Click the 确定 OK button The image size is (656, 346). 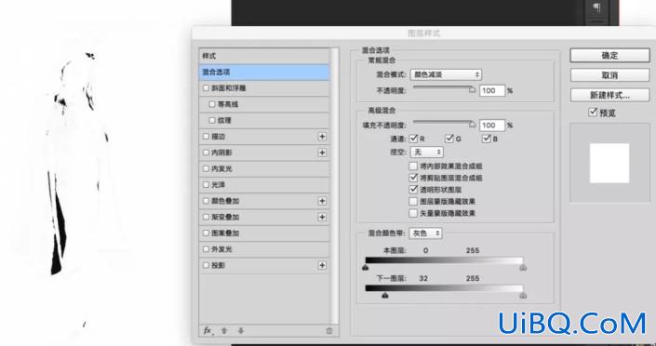tap(609, 55)
